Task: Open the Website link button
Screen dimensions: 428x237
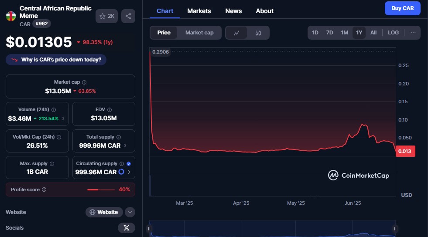Action: [104, 212]
